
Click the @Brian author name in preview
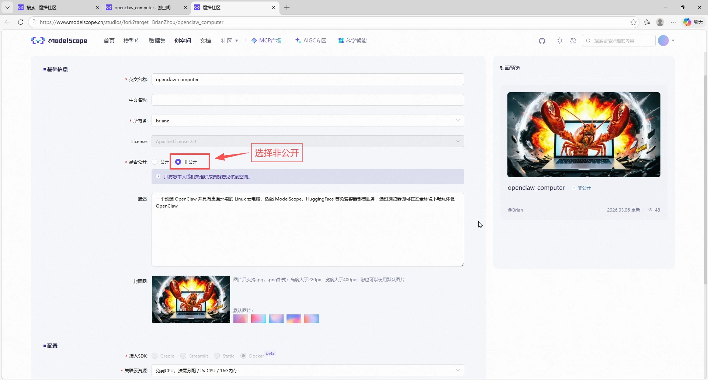click(x=515, y=210)
